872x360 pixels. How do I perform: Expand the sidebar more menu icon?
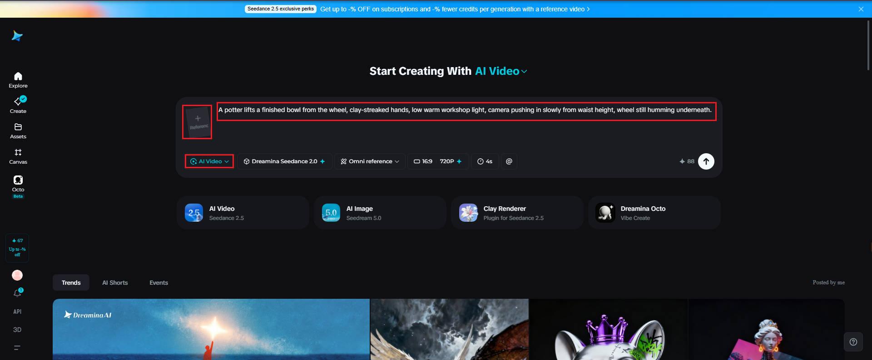coord(17,348)
